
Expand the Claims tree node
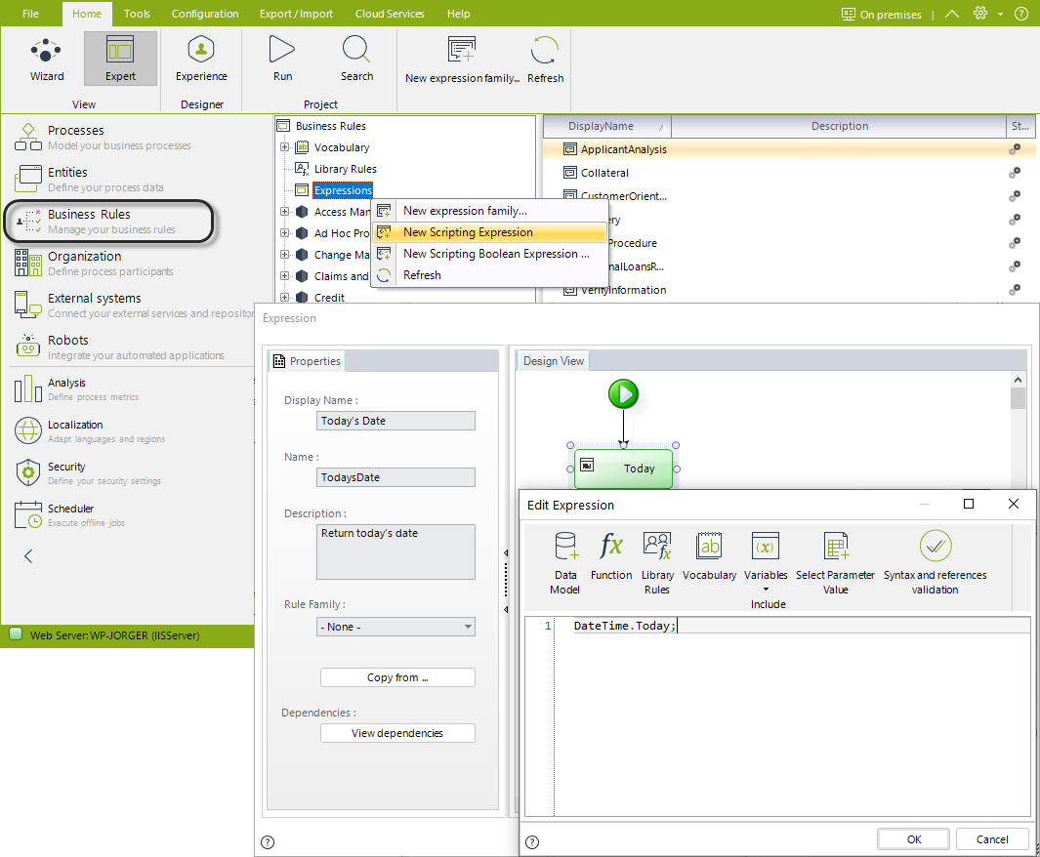tap(284, 275)
